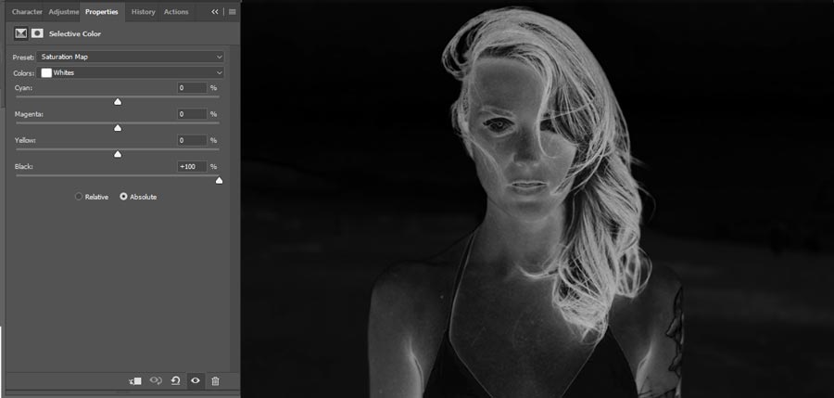This screenshot has height=398, width=834.
Task: Clip adjustment to layer below icon
Action: point(135,381)
